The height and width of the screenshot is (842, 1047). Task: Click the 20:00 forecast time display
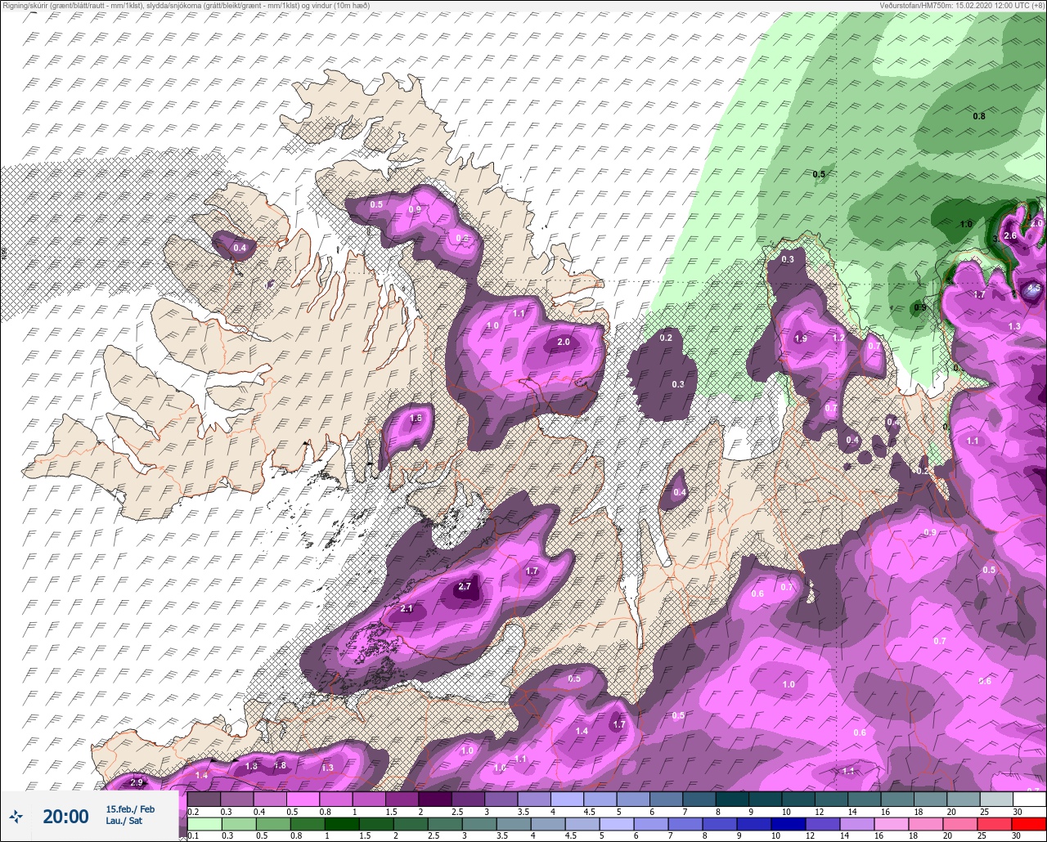65,816
